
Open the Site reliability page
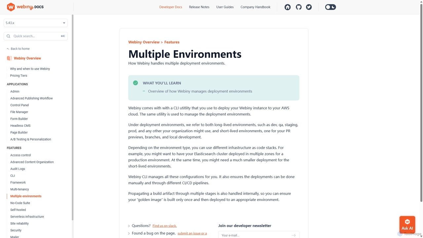point(19,223)
